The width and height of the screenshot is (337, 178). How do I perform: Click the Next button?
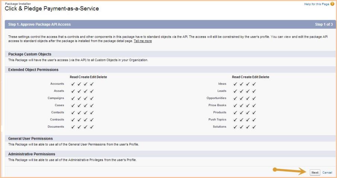pyautogui.click(x=315, y=173)
